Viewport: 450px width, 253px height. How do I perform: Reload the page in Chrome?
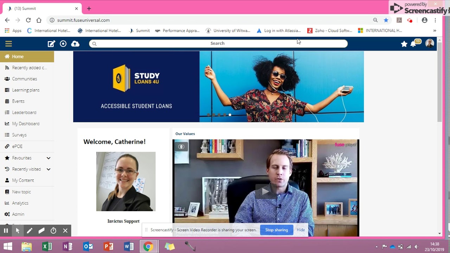(x=28, y=20)
